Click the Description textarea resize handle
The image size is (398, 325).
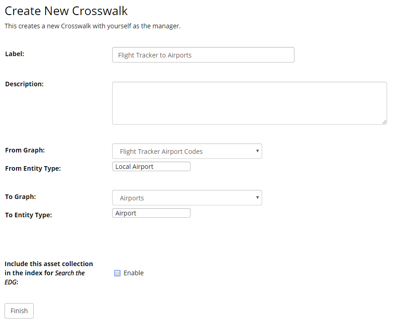pyautogui.click(x=385, y=122)
